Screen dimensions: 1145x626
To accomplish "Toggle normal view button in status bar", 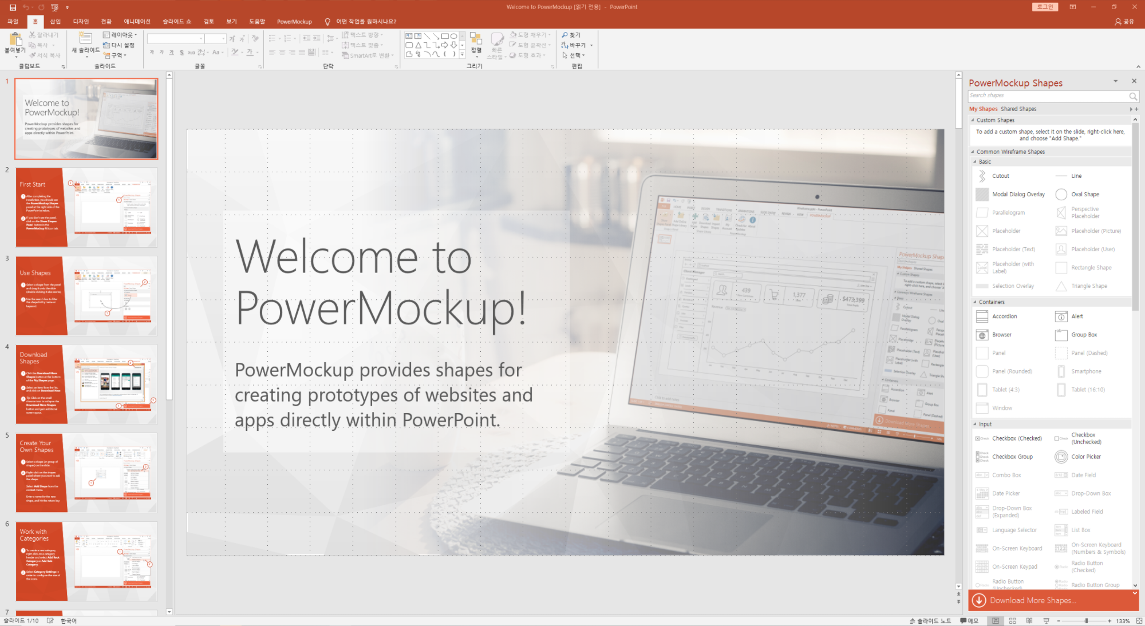I will pos(996,621).
